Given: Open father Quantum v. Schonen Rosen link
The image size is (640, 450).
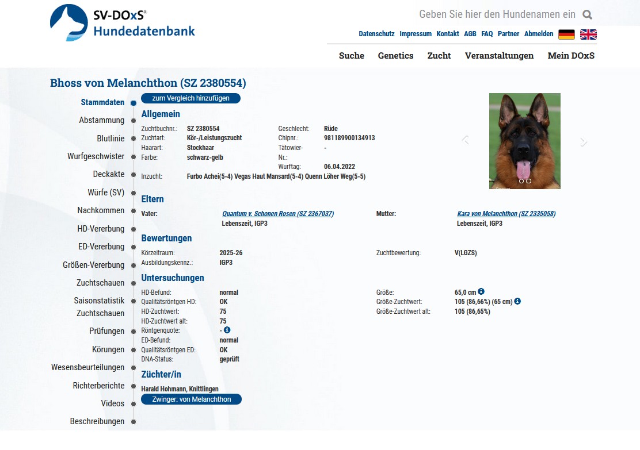Looking at the screenshot, I should pyautogui.click(x=277, y=214).
